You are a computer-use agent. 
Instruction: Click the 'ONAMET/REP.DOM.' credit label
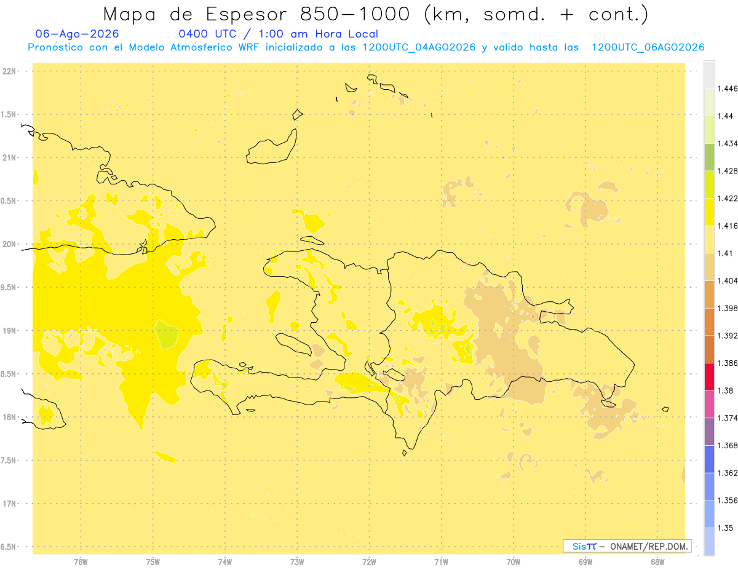[649, 546]
